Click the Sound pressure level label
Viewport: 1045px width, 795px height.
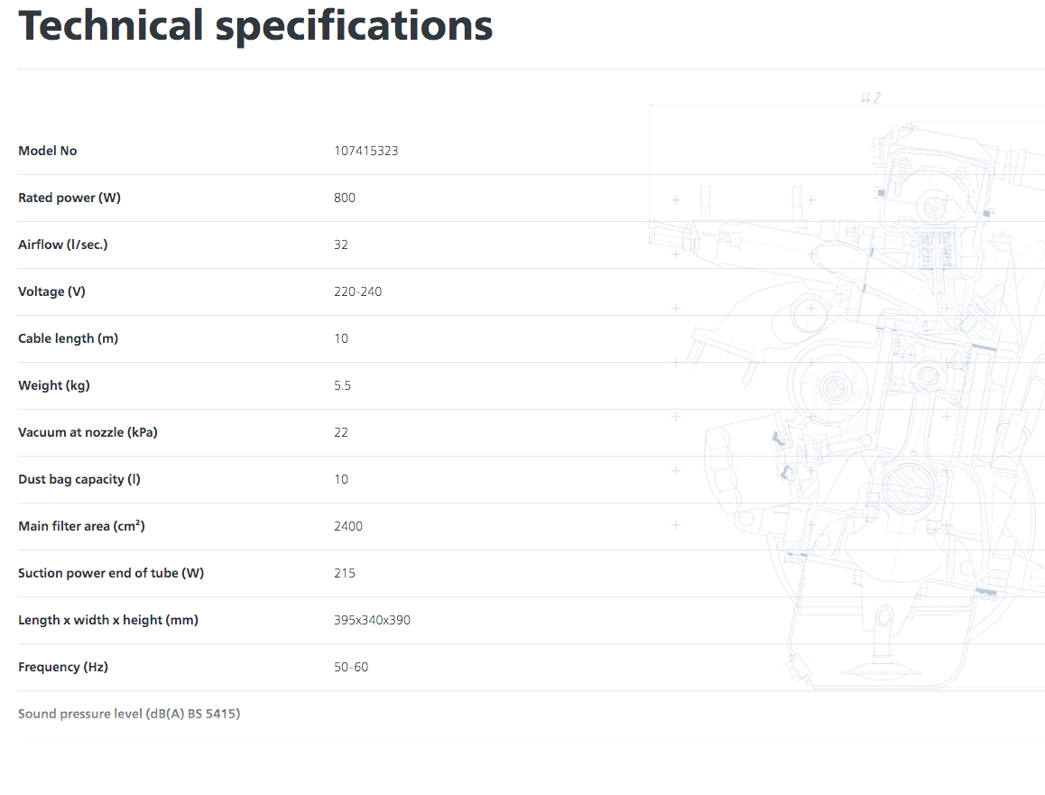click(x=129, y=714)
